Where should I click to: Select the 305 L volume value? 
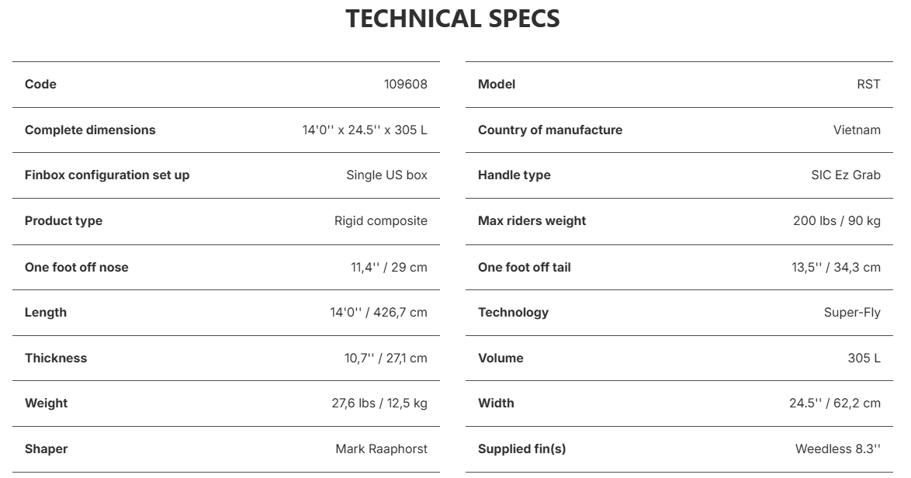(864, 358)
